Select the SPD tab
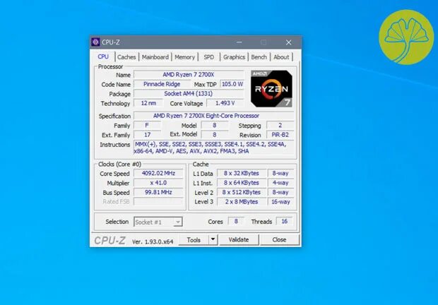 (x=208, y=57)
